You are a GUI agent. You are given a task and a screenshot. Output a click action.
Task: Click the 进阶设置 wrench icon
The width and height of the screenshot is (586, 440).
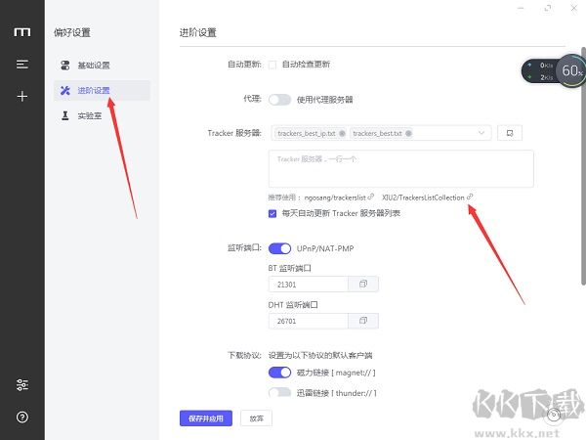pos(65,90)
